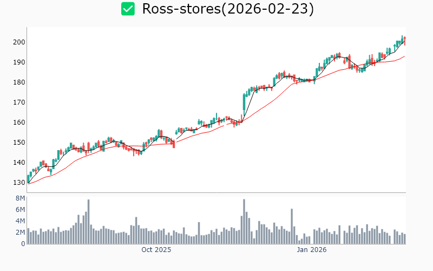The image size is (433, 271).
Task: Click the large green gap-up candle near 170
Action: click(244, 102)
